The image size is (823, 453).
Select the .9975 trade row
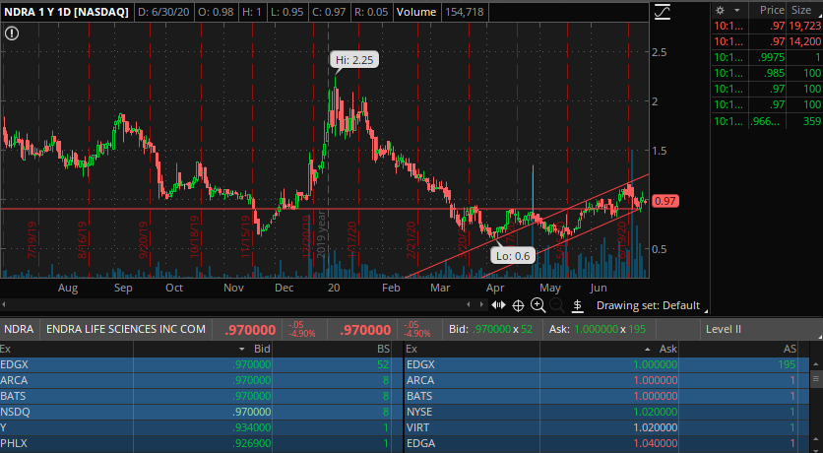click(x=767, y=58)
